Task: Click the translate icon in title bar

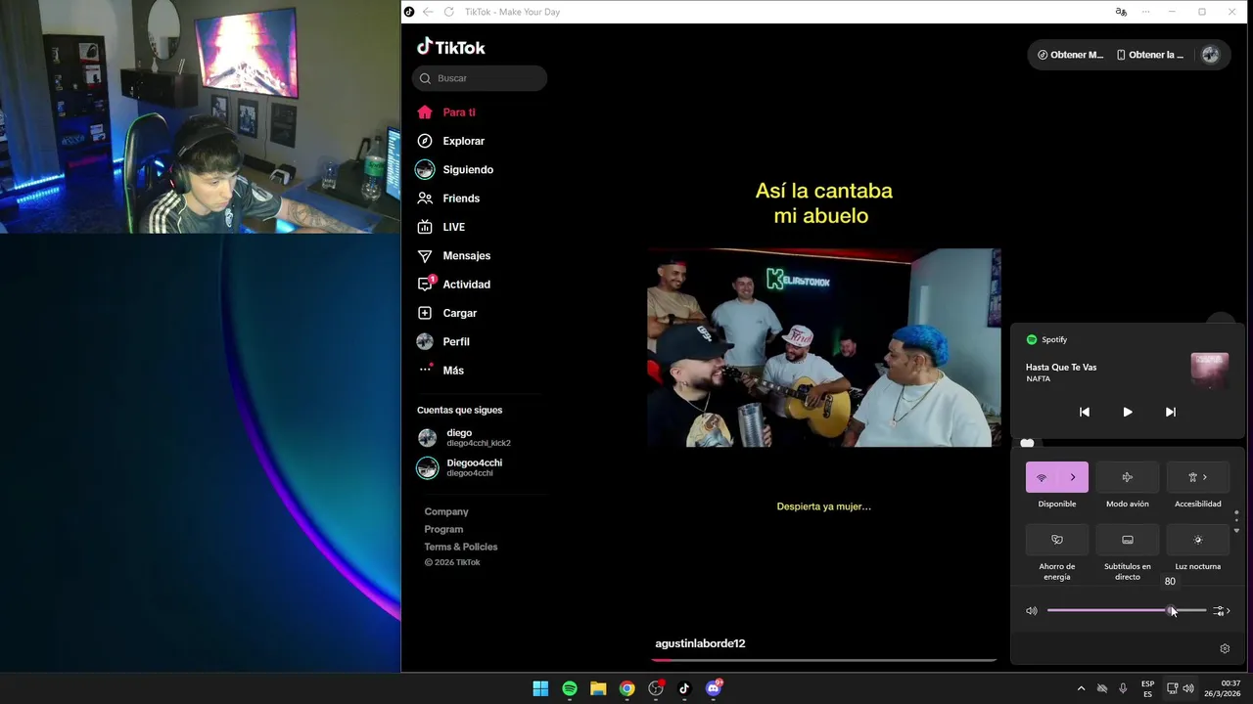Action: coord(1121,12)
